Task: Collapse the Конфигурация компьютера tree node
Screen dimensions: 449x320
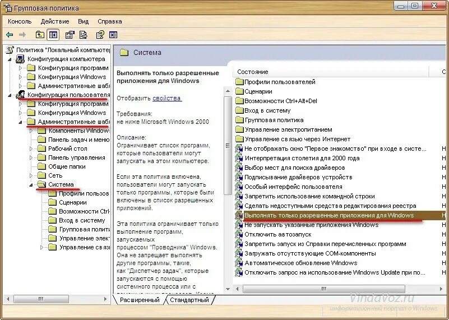Action: (x=10, y=59)
